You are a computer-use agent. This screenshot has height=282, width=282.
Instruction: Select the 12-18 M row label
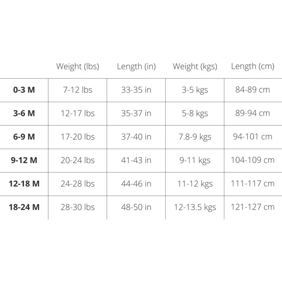tap(24, 184)
